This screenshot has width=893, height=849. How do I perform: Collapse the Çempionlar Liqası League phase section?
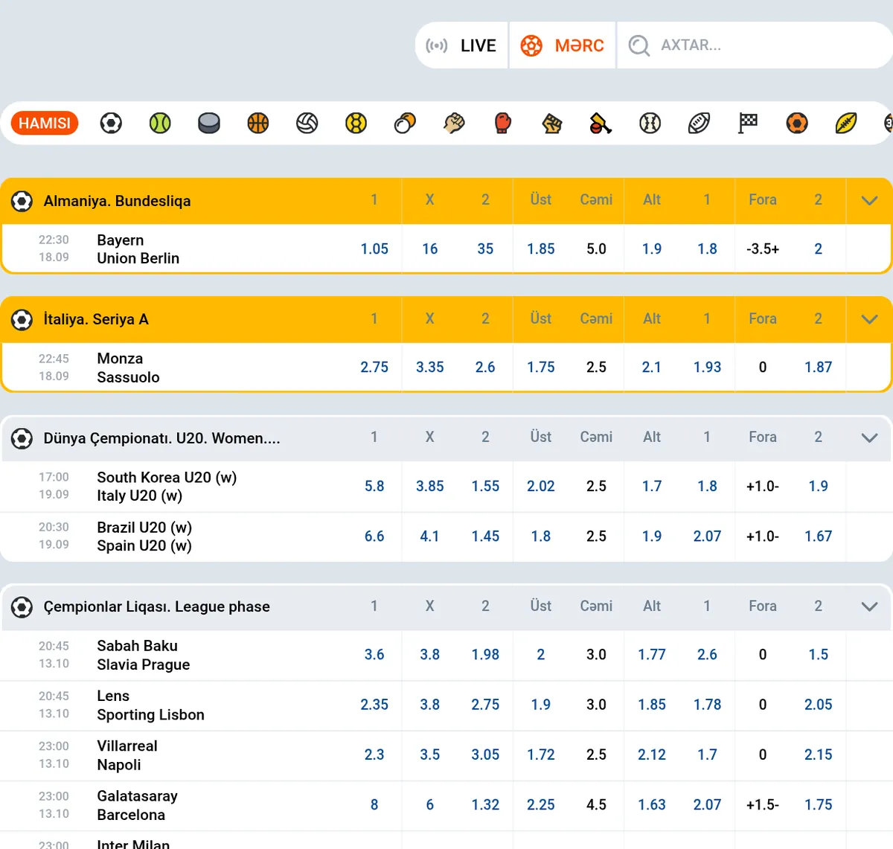[869, 606]
